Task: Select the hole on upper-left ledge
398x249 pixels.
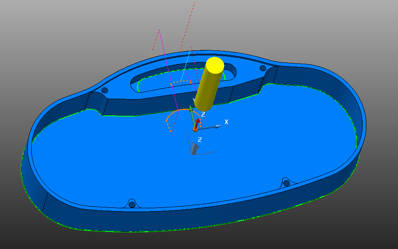Action: point(104,90)
